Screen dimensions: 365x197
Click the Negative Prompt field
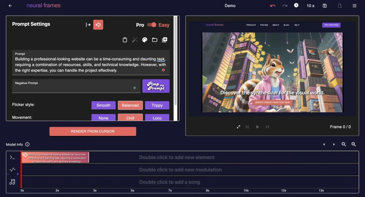pos(76,86)
